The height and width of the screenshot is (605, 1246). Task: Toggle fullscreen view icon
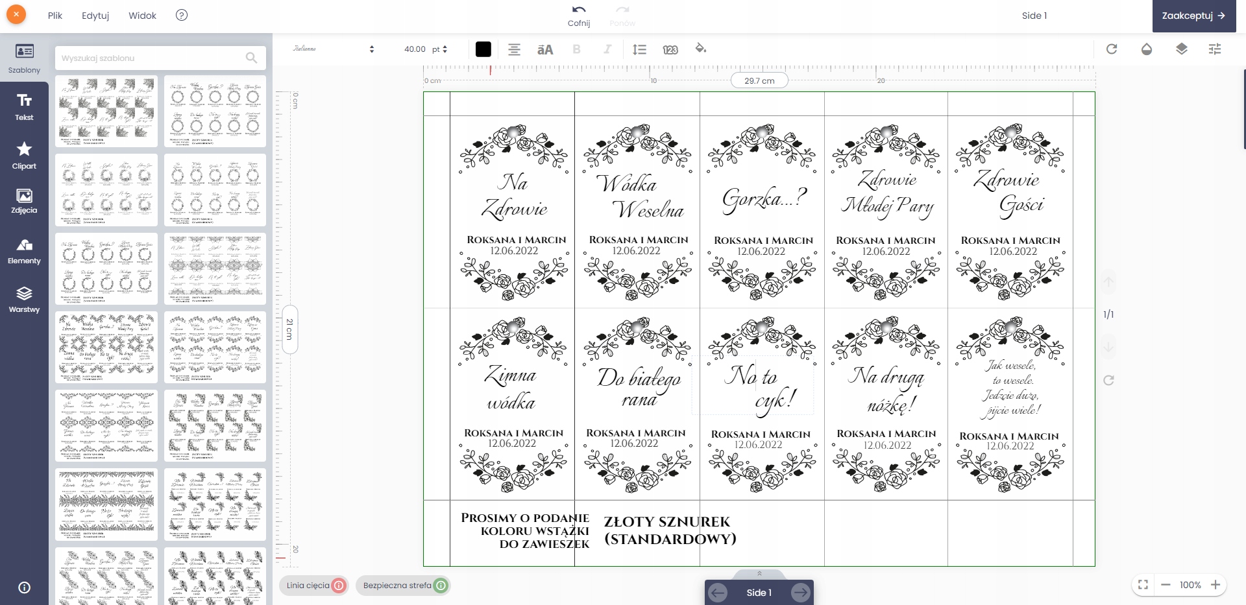tap(1143, 585)
